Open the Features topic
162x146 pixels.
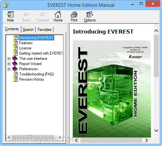tap(26, 43)
